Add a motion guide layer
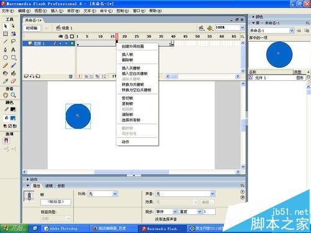311x233 pixels. [32, 76]
